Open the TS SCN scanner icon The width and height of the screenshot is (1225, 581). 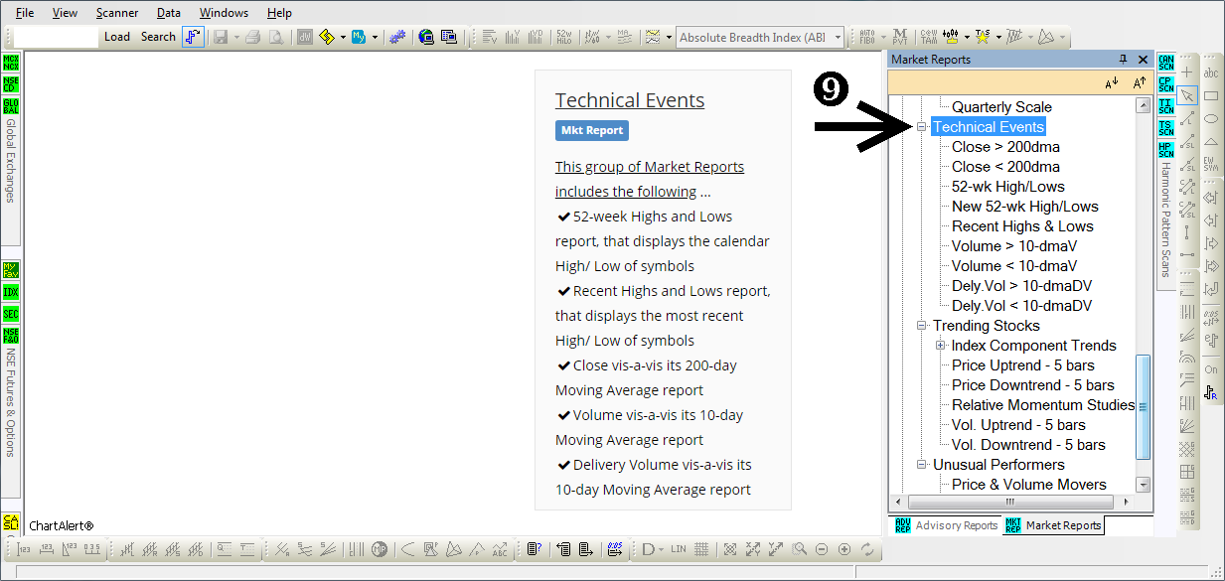coord(1166,128)
